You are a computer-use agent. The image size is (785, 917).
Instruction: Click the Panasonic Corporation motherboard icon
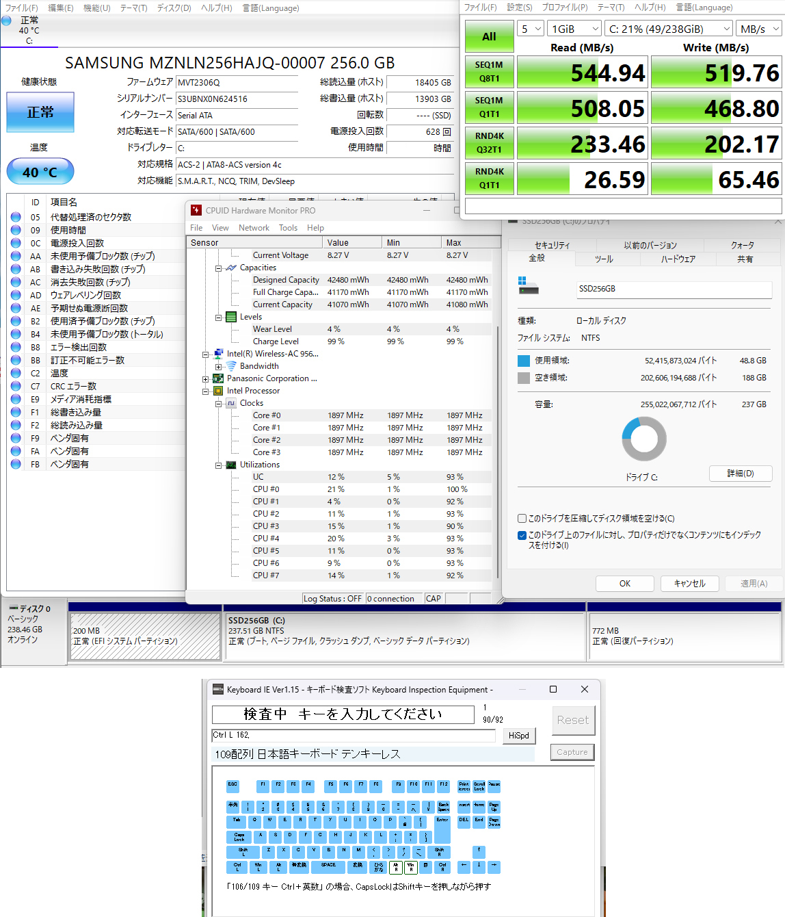218,378
